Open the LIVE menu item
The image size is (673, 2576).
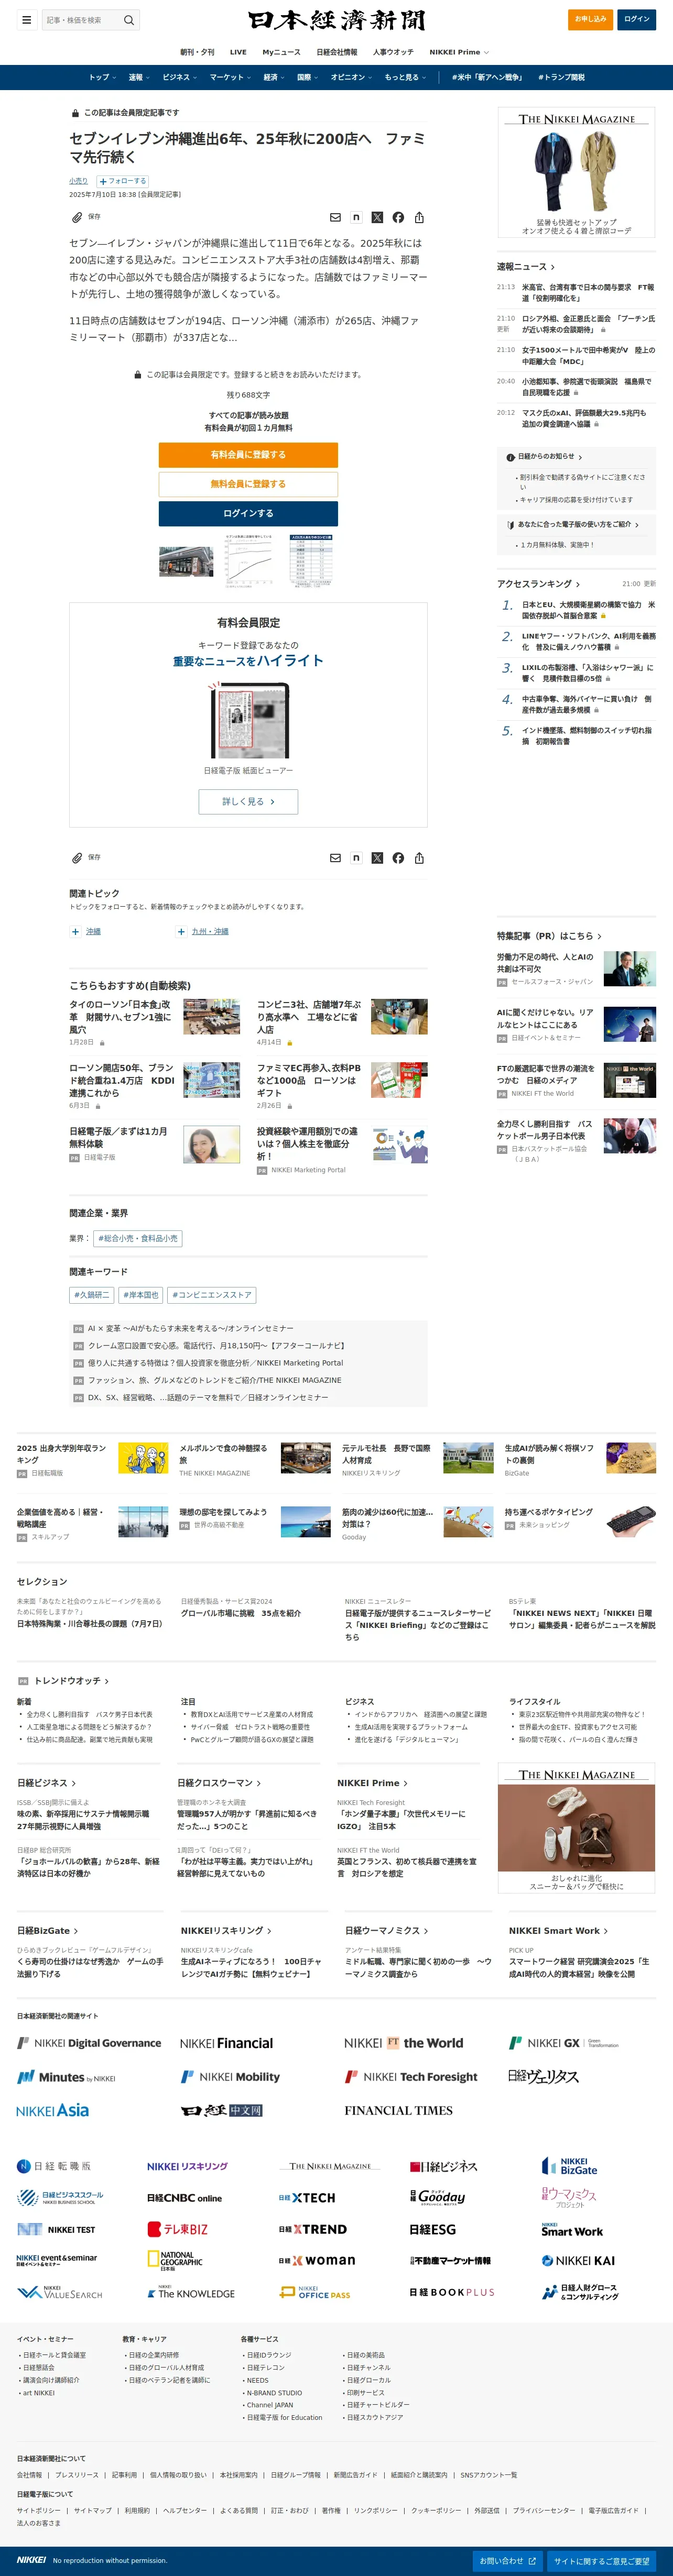(238, 52)
